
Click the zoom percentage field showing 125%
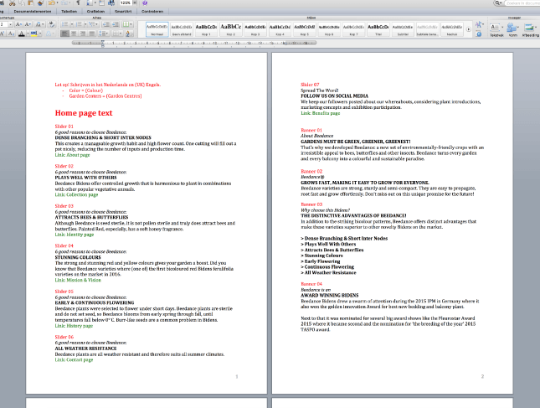click(x=126, y=3)
